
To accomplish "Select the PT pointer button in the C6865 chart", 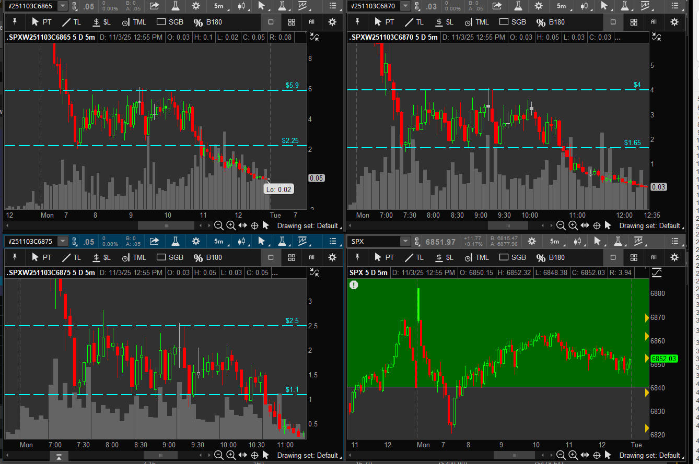I will click(x=42, y=22).
